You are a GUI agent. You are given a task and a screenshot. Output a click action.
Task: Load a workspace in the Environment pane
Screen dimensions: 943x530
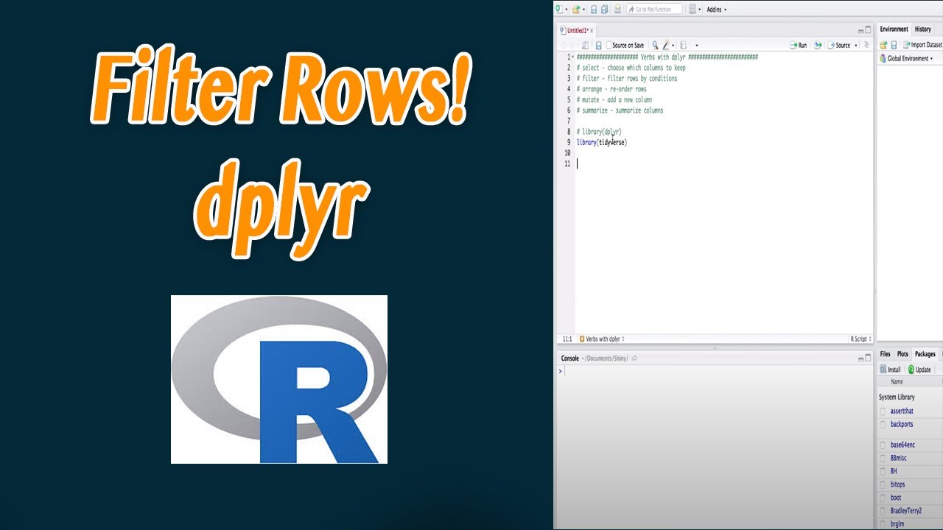(883, 45)
